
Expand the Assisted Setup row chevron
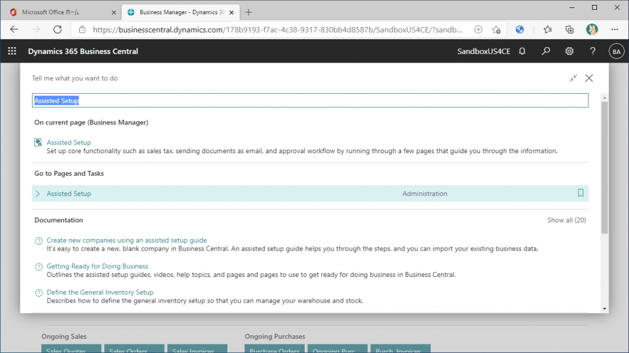[37, 194]
